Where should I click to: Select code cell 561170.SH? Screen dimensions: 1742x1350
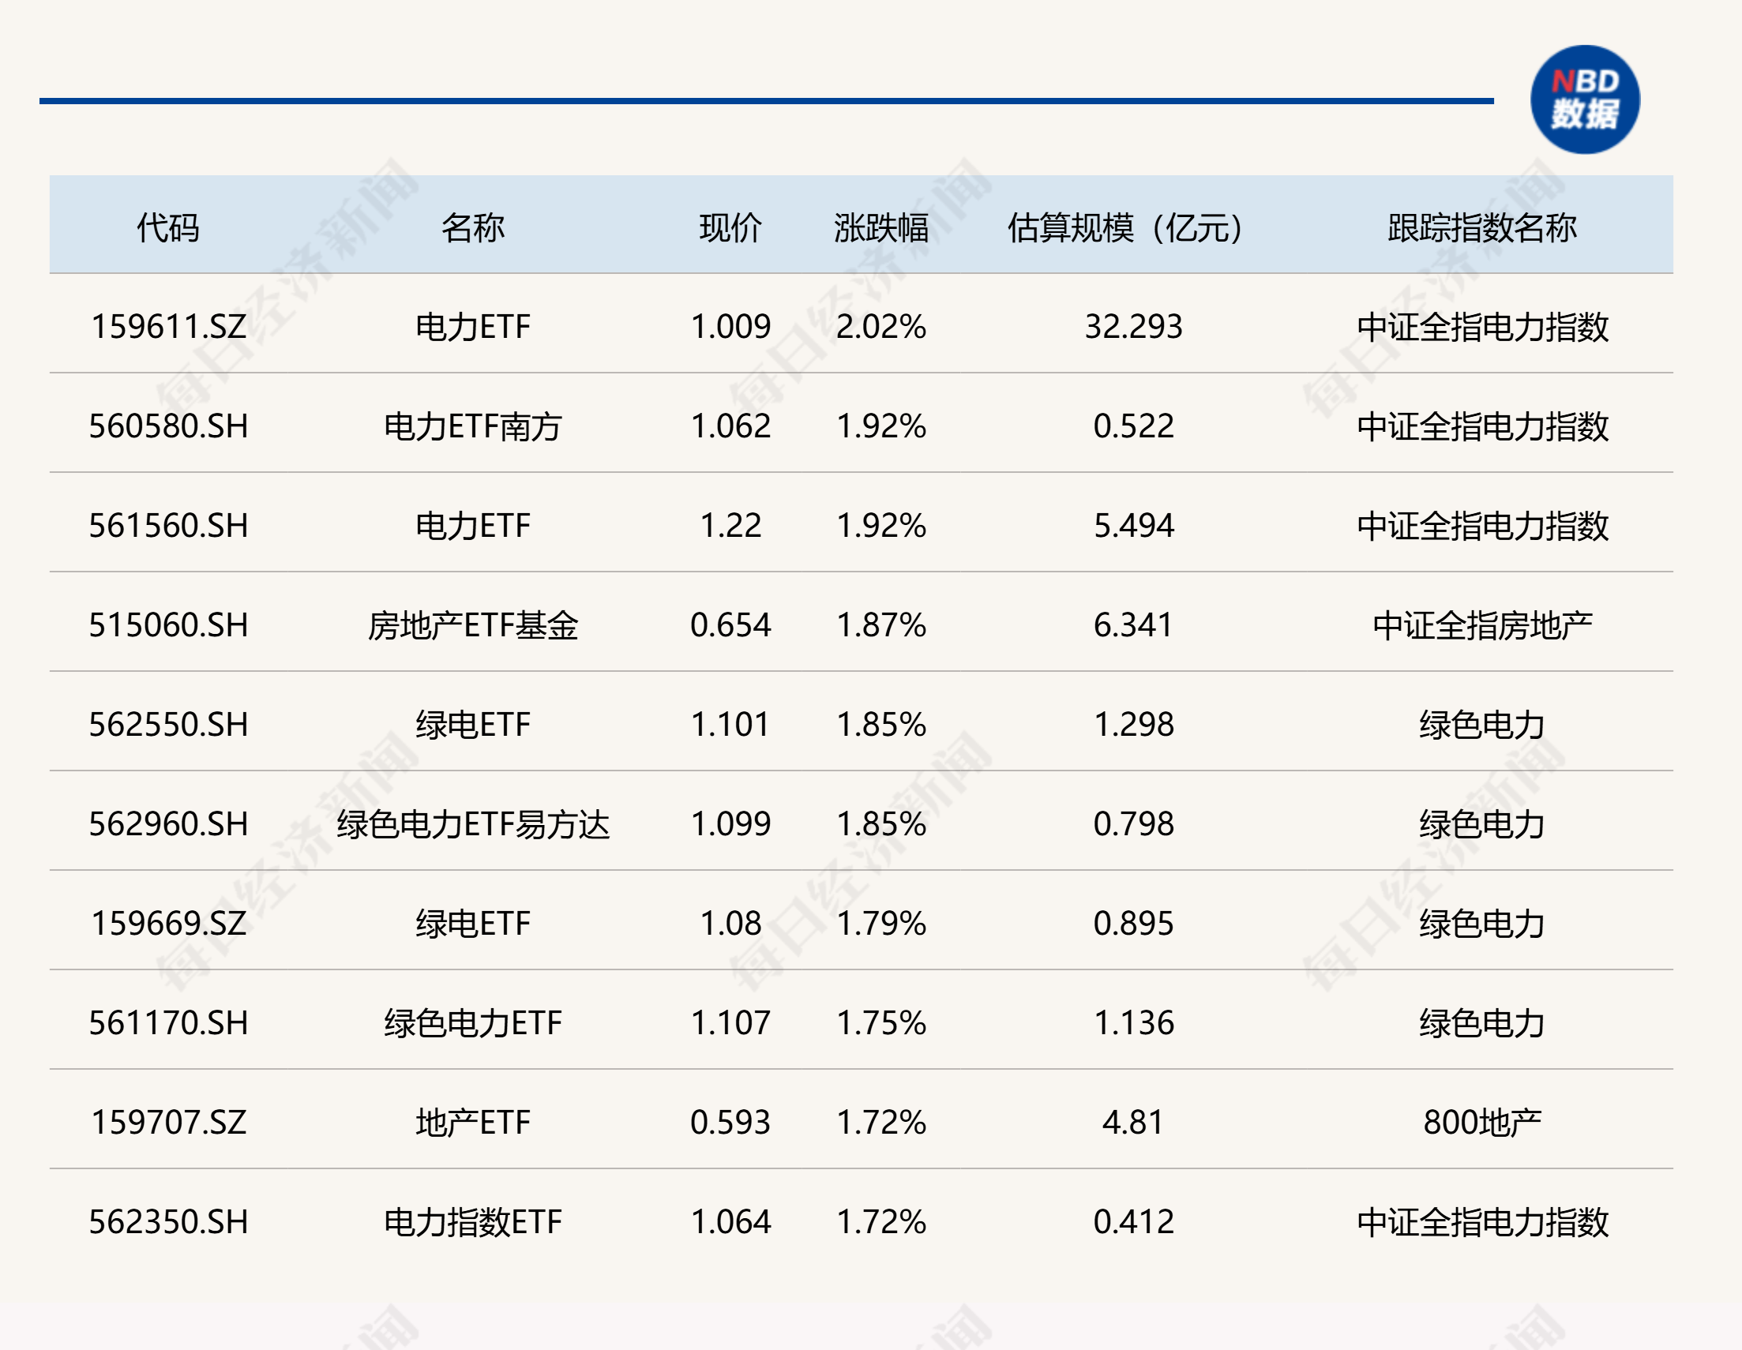click(168, 1022)
